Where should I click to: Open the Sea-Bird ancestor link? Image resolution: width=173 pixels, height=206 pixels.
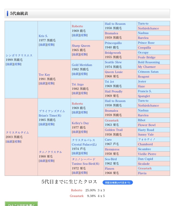tap(111, 159)
